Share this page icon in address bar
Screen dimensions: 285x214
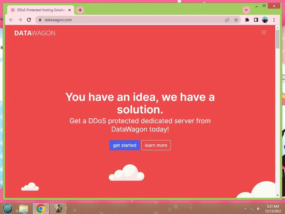(x=227, y=20)
